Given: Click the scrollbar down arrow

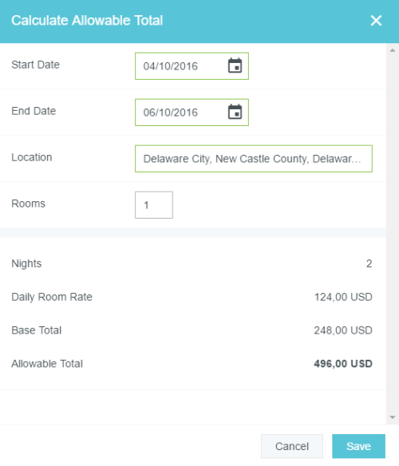Looking at the screenshot, I should tap(393, 417).
